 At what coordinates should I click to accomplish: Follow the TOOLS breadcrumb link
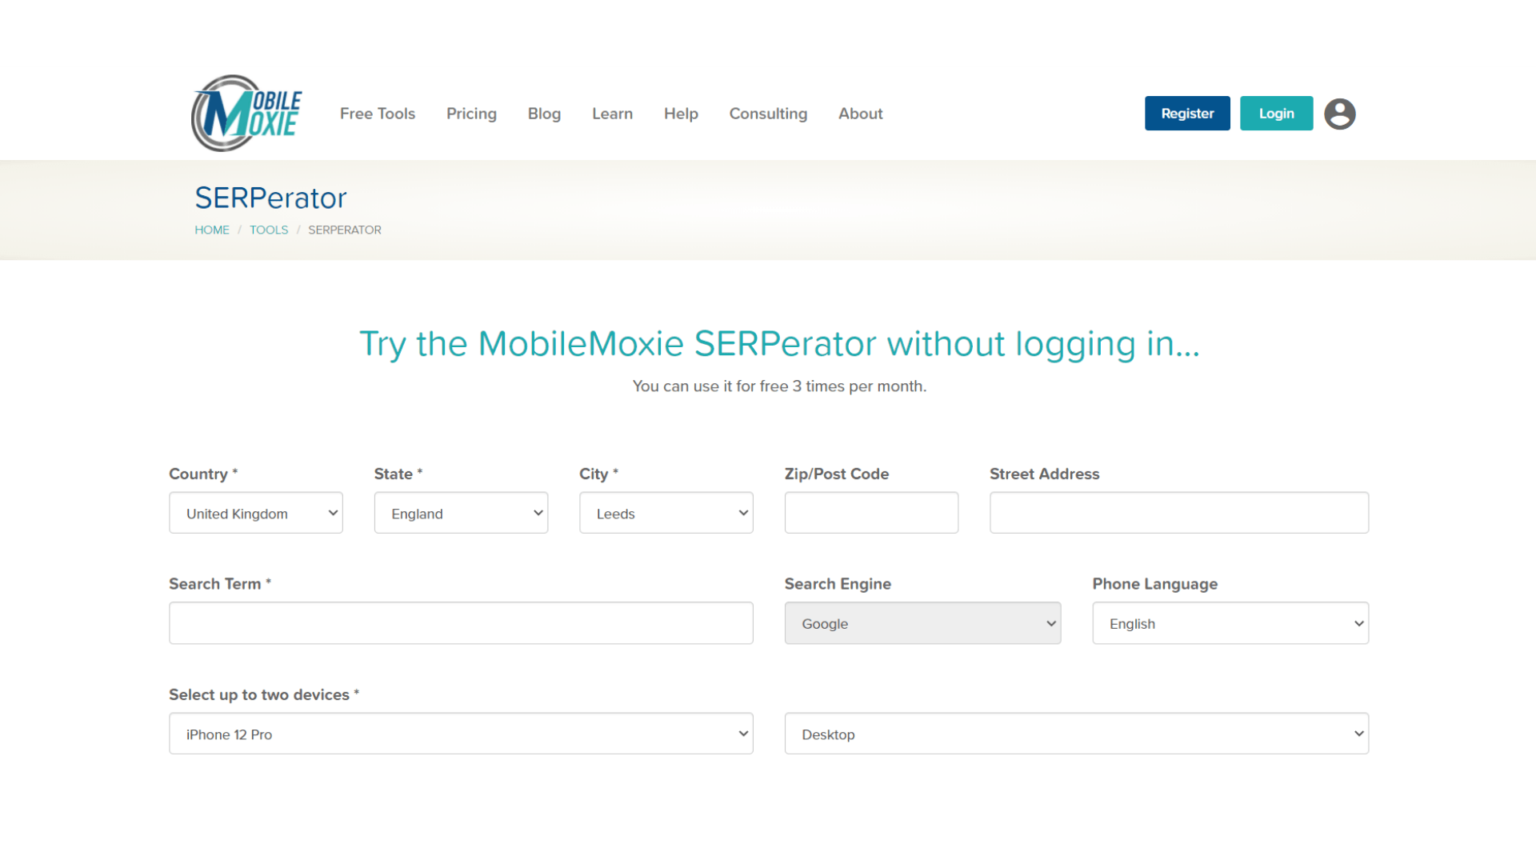coord(269,230)
